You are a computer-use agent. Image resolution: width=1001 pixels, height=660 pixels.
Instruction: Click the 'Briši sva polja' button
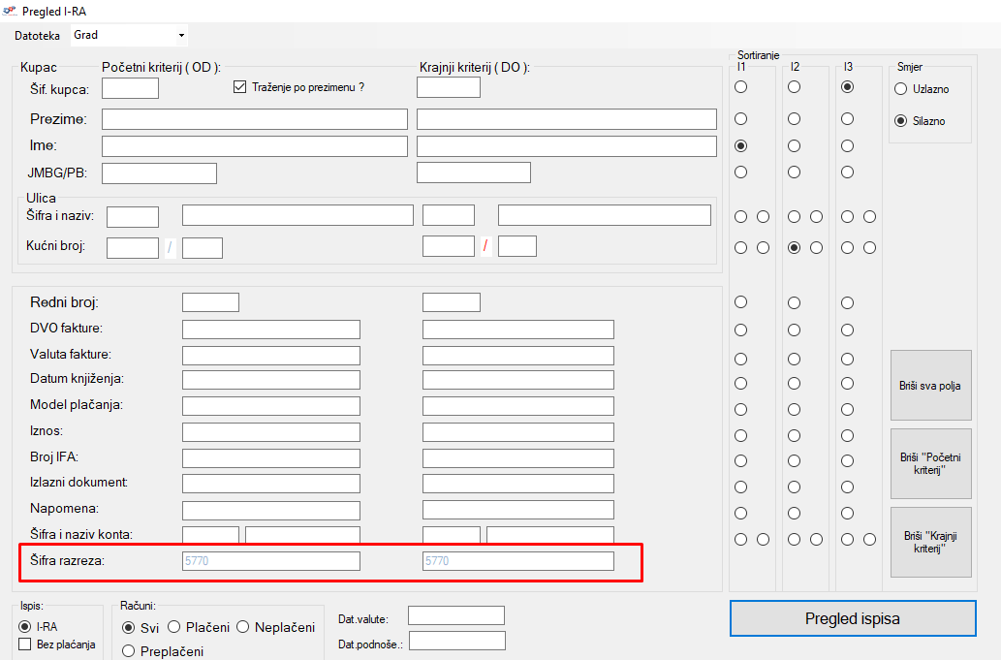[x=930, y=386]
